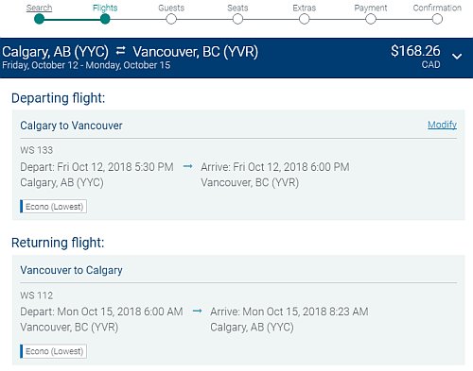Click the Guests step circle
Image resolution: width=473 pixels, height=371 pixels.
point(171,19)
